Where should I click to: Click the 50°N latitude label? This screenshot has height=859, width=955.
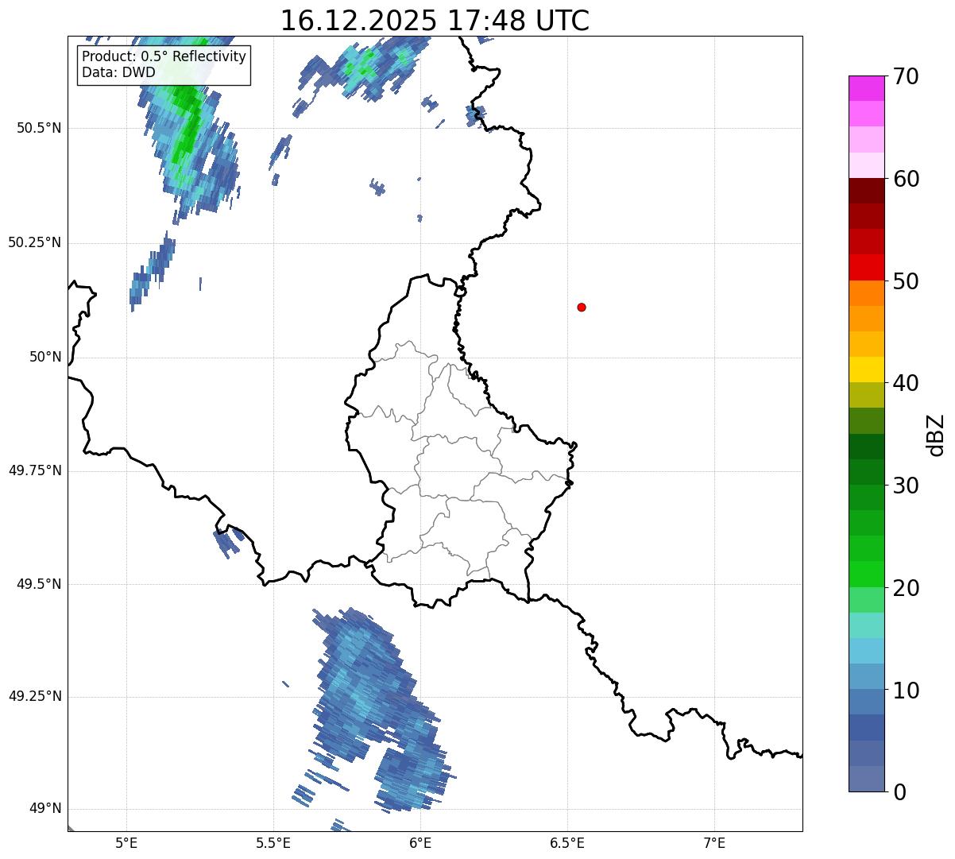(x=45, y=357)
